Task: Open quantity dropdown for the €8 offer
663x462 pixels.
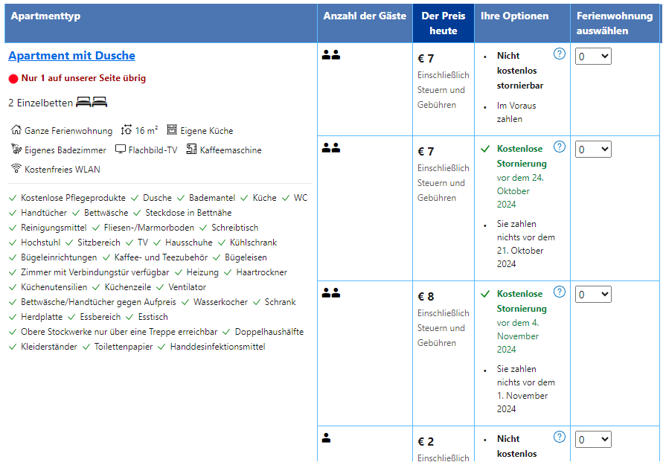Action: pyautogui.click(x=593, y=295)
